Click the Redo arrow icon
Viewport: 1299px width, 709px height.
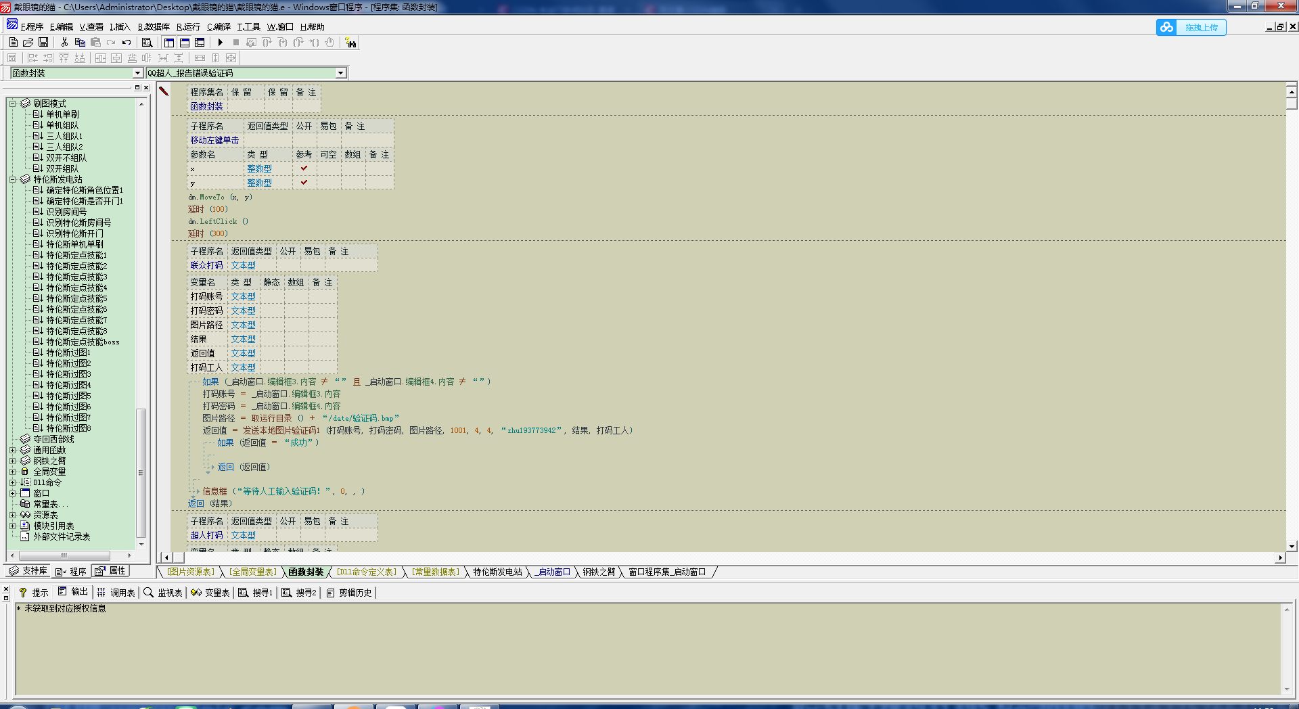click(111, 42)
